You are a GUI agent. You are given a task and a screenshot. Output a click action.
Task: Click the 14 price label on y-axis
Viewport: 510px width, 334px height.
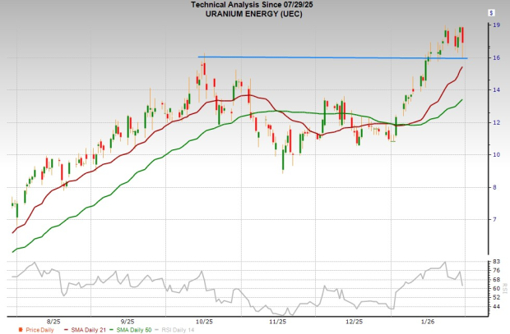[497, 90]
